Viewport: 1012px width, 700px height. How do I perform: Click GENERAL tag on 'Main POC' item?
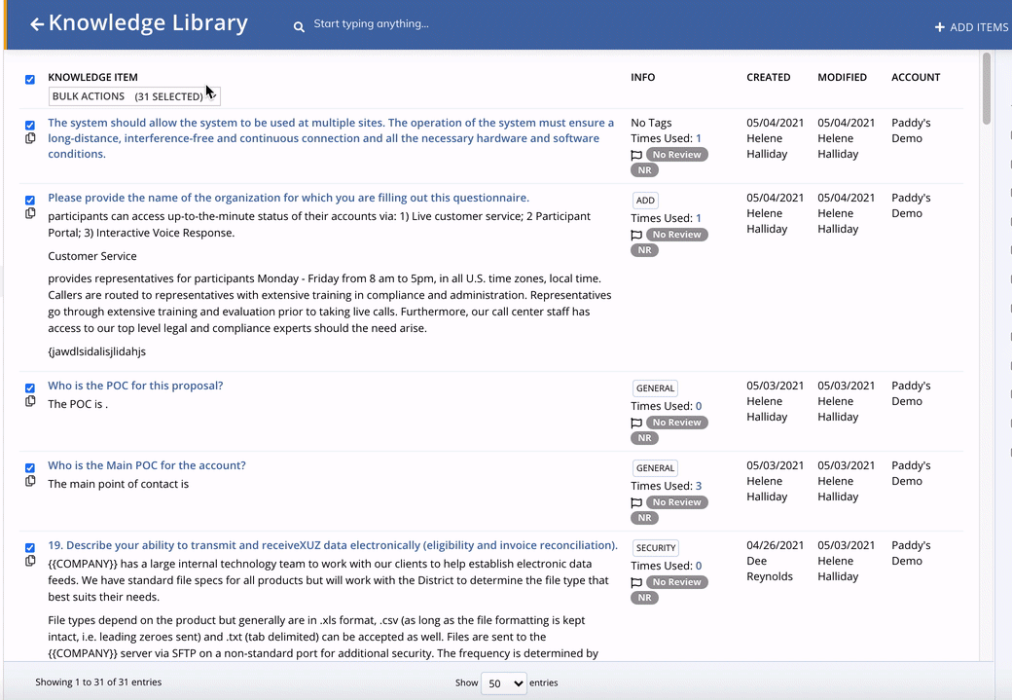[655, 468]
